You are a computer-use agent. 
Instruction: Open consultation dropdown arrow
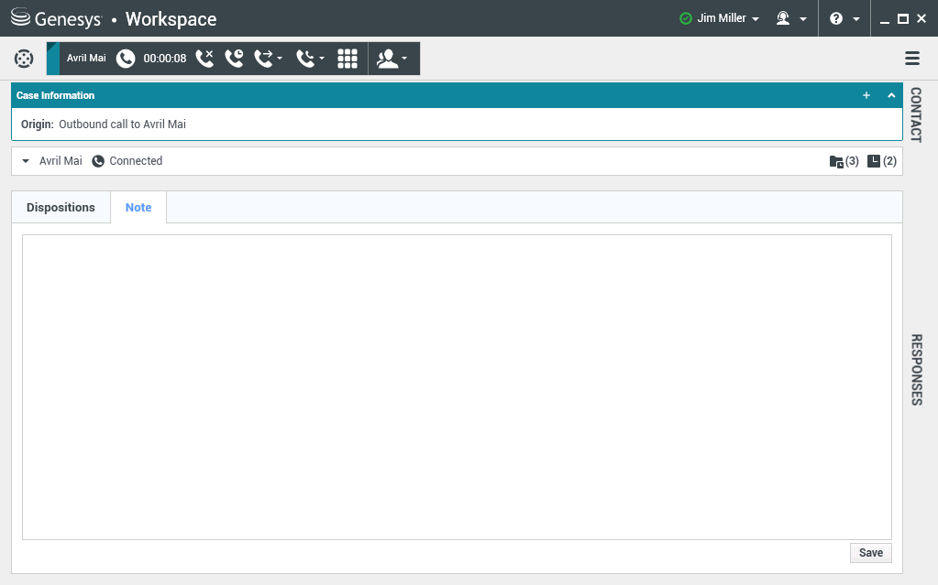coord(404,59)
